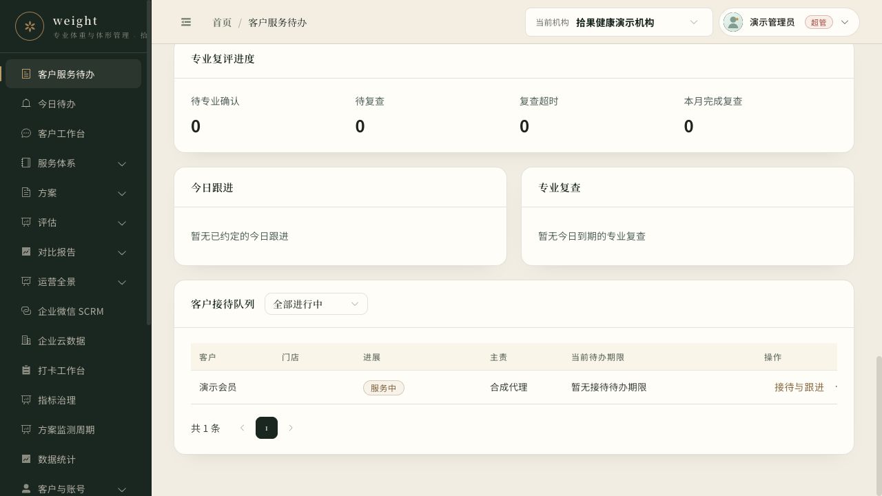
Task: Open the 全部进行中 queue filter dropdown
Action: 316,304
